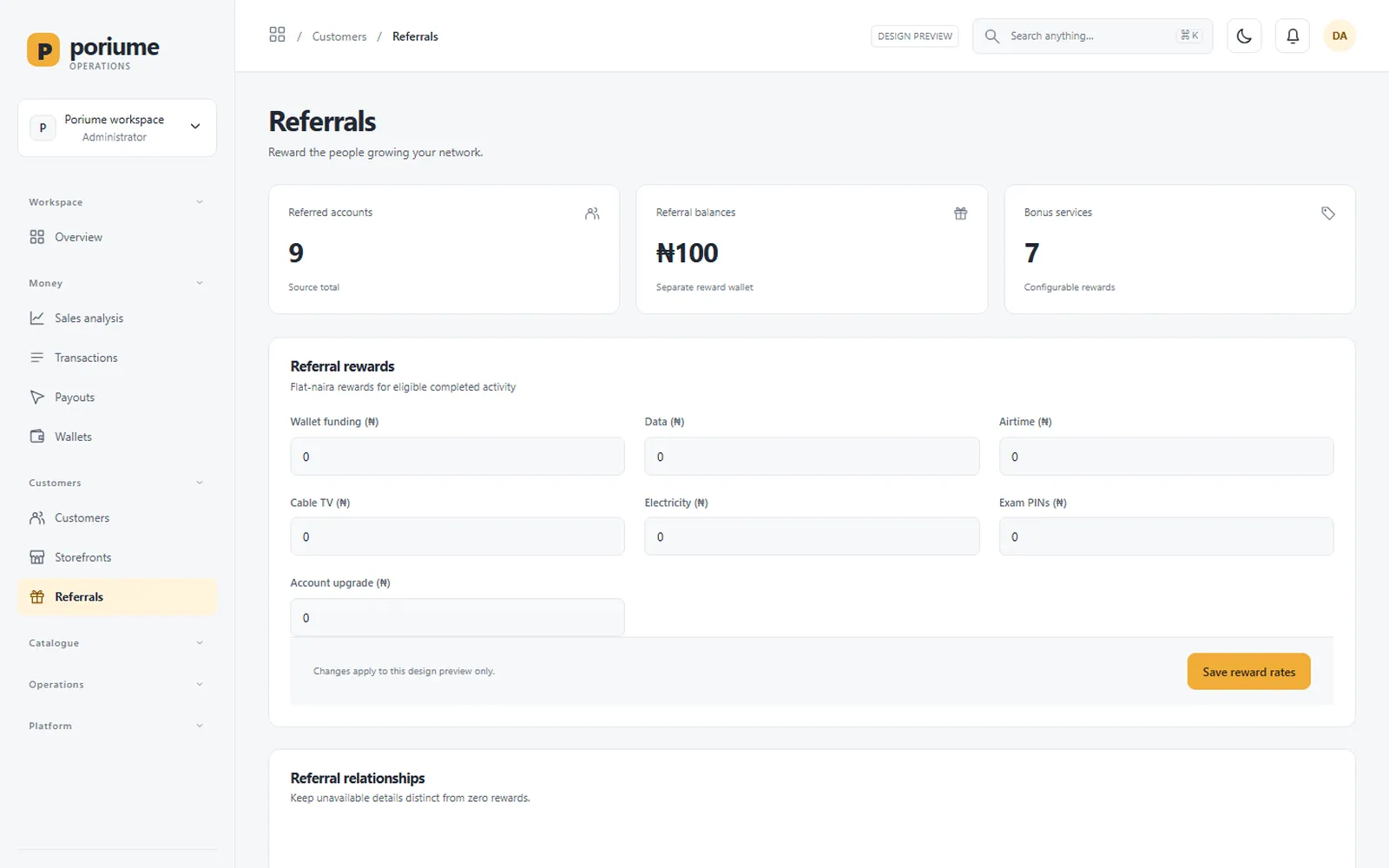Open Payouts from the sidebar
The image size is (1389, 868).
tap(117, 397)
